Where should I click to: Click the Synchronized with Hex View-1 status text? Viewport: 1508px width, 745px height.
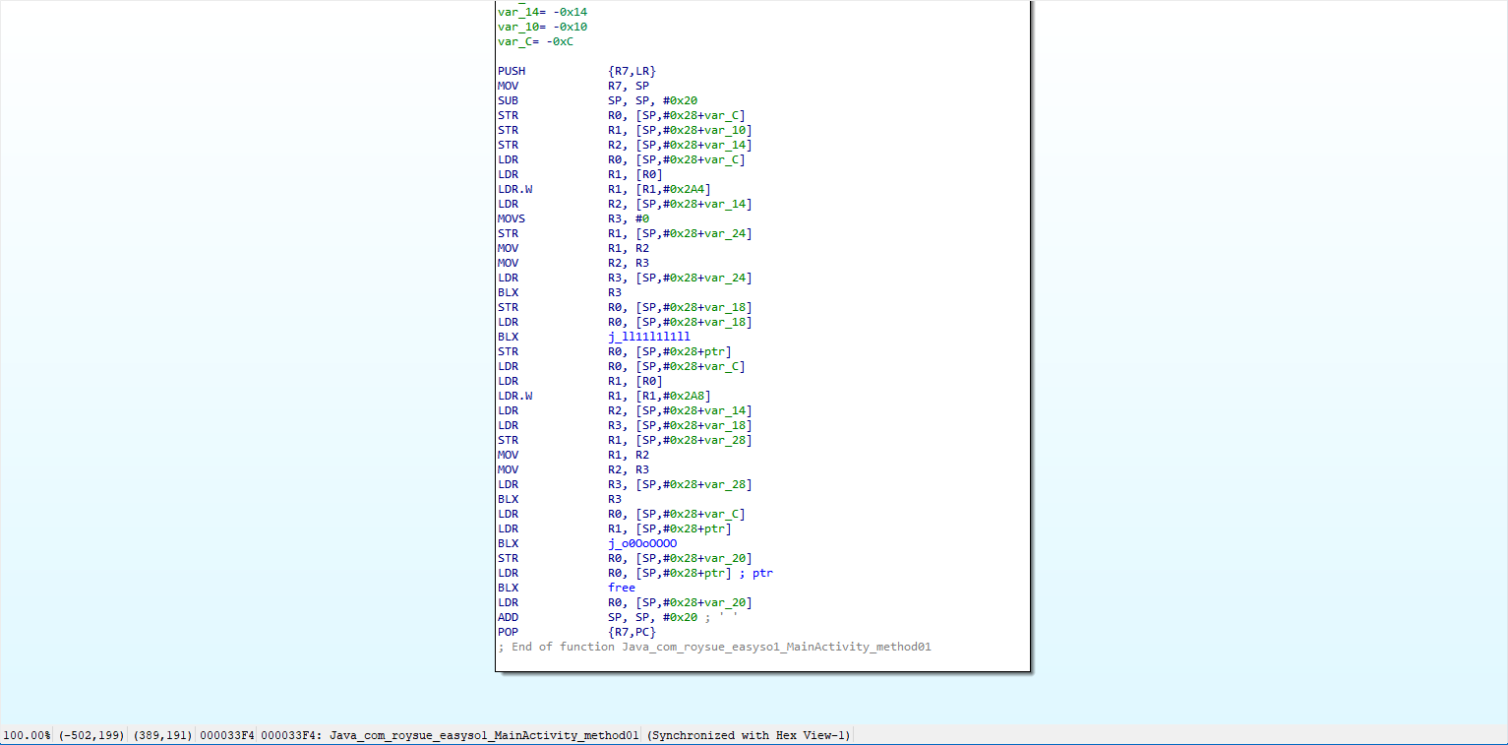(750, 735)
